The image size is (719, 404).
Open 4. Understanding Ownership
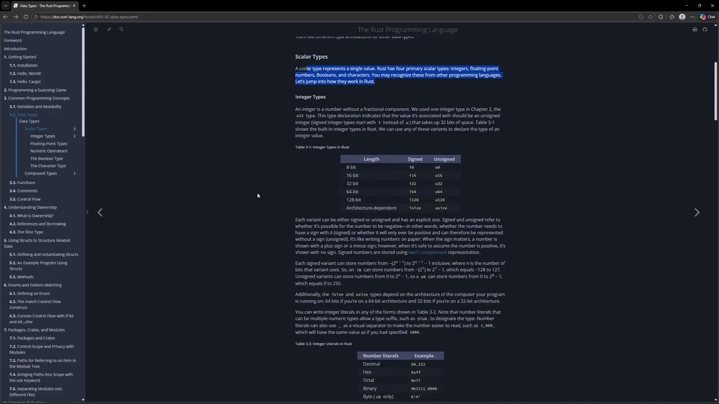tap(30, 207)
